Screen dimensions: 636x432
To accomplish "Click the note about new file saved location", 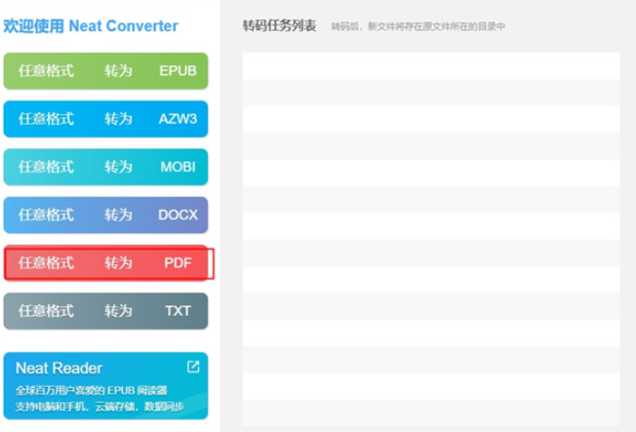I will tap(418, 26).
